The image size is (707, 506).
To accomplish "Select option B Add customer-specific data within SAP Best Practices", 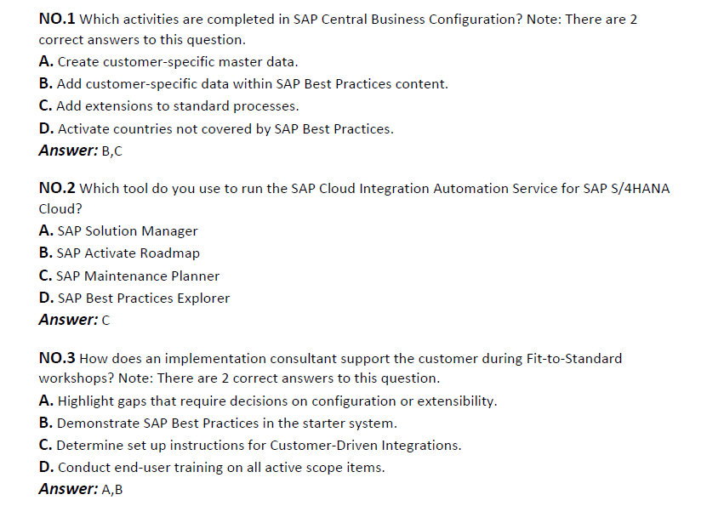I will click(x=243, y=84).
